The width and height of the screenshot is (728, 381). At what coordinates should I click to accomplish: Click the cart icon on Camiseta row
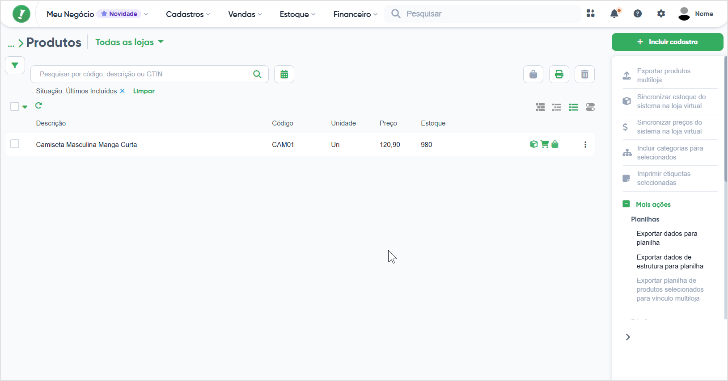coord(545,144)
